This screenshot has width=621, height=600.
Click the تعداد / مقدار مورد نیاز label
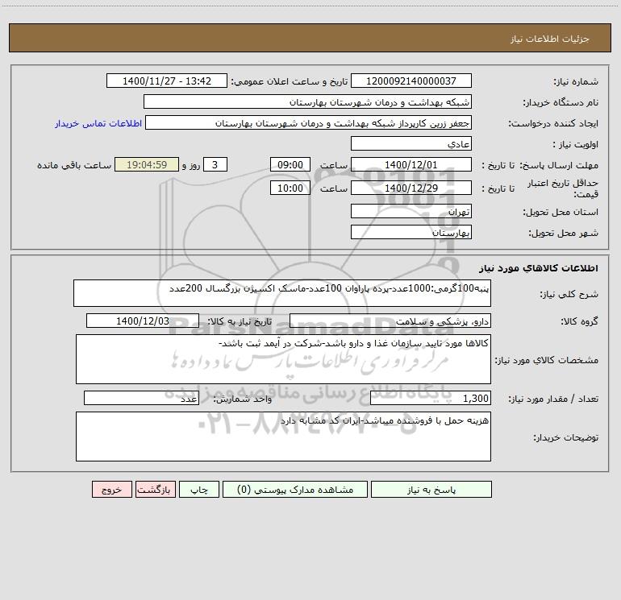coord(553,399)
